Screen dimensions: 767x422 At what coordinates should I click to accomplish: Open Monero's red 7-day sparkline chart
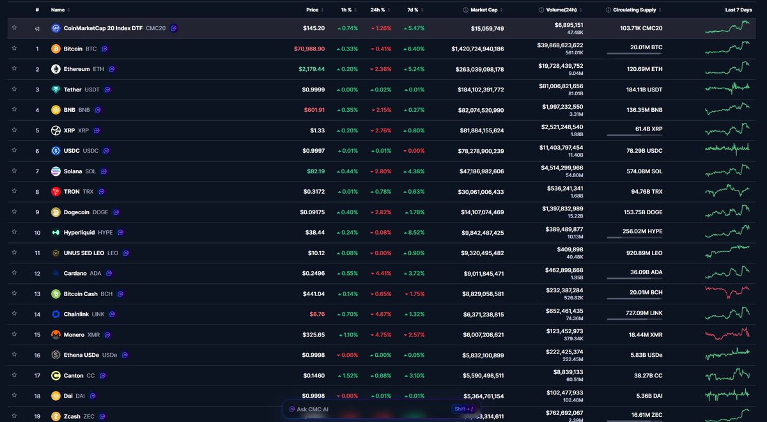[728, 334]
